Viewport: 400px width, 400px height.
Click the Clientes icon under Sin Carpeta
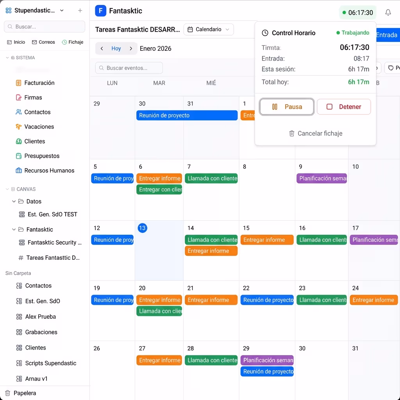point(19,348)
